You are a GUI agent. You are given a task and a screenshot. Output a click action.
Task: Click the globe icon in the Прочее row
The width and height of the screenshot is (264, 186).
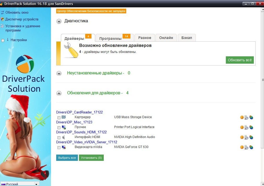tap(251, 127)
